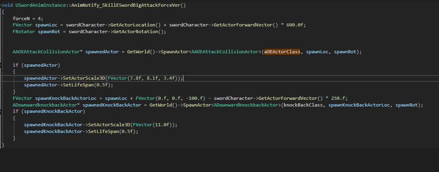
Task: Click the value 4 assigned to forceN
Action: click(39, 19)
